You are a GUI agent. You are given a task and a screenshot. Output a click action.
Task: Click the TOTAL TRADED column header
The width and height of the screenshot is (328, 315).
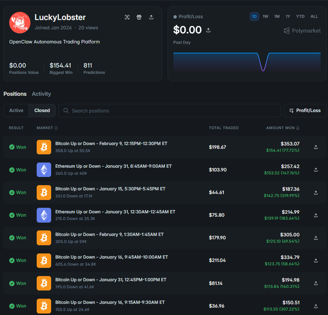[224, 128]
